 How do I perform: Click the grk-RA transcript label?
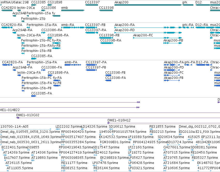pyautogui.click(x=188, y=25)
